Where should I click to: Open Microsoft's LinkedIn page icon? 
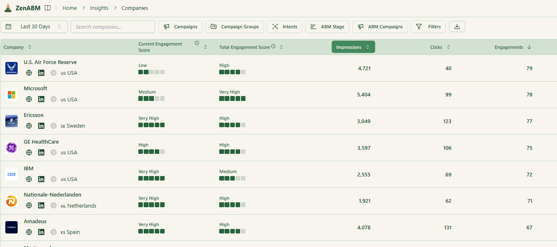41,99
